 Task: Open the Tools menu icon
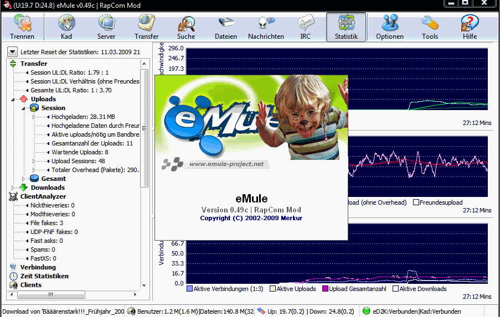(x=430, y=24)
